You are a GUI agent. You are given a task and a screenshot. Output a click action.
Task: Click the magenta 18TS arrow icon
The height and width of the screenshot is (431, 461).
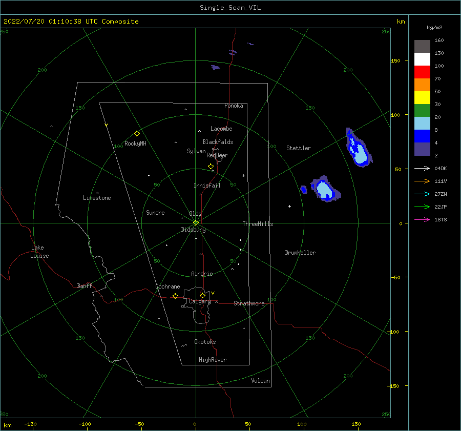[x=422, y=219]
